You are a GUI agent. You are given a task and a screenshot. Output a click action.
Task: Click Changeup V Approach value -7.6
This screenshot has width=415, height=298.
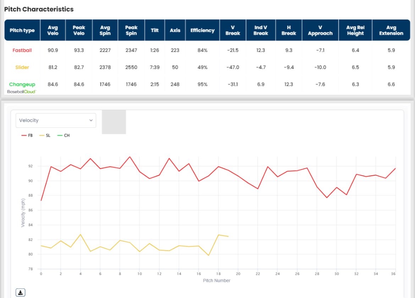(x=320, y=84)
